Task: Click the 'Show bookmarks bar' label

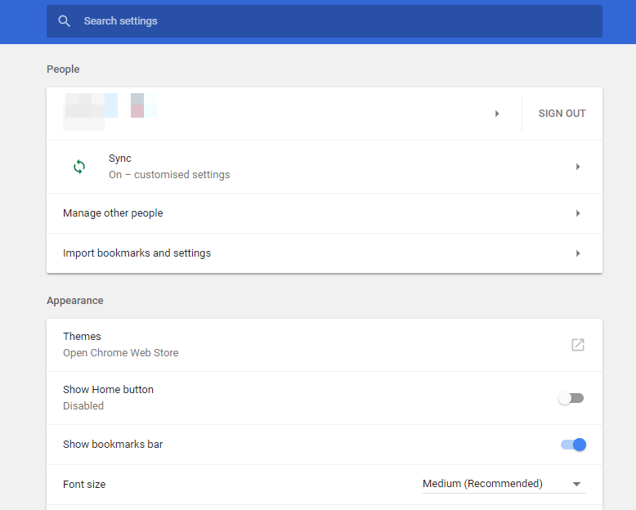Action: (x=113, y=445)
